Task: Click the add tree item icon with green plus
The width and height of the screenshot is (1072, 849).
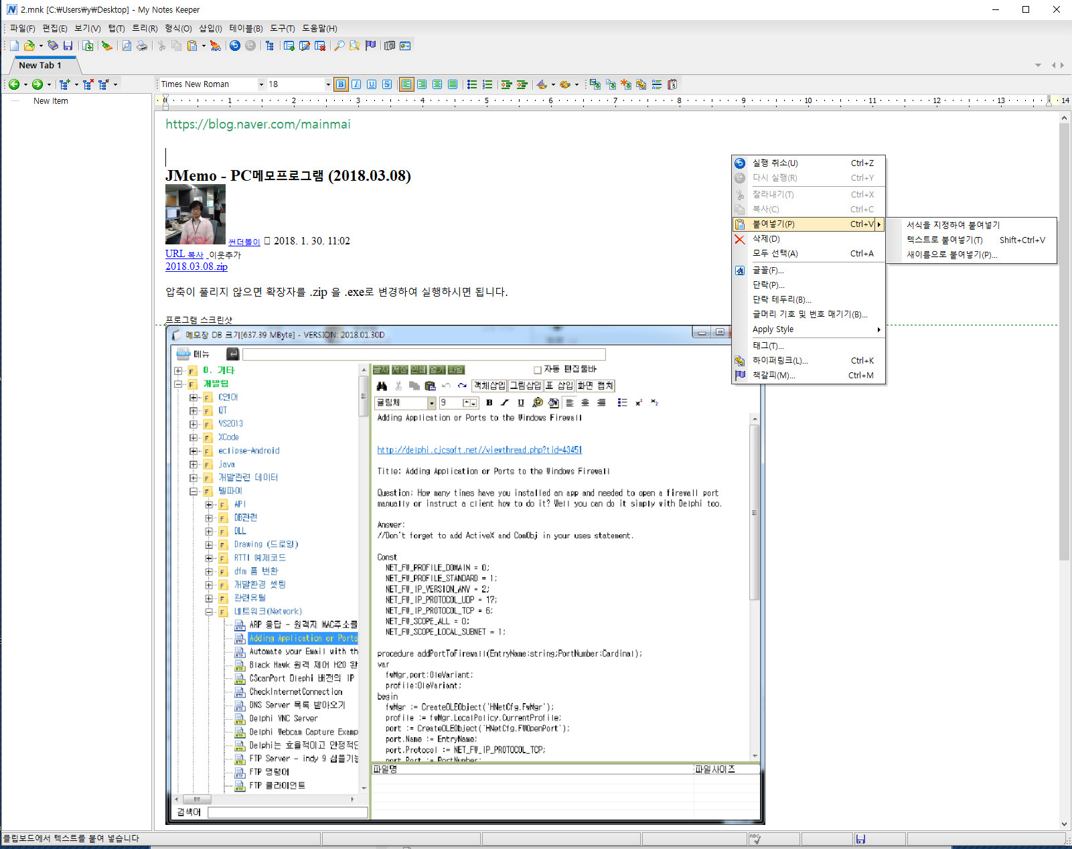Action: (x=64, y=84)
